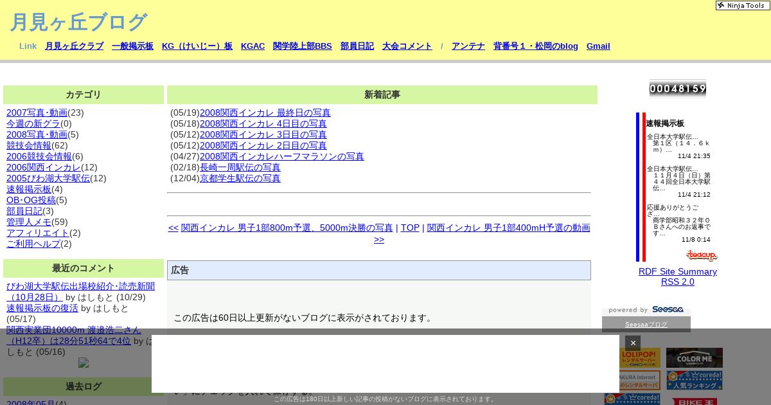Open category 2008写真･動画
This screenshot has width=771, height=405.
(x=37, y=134)
